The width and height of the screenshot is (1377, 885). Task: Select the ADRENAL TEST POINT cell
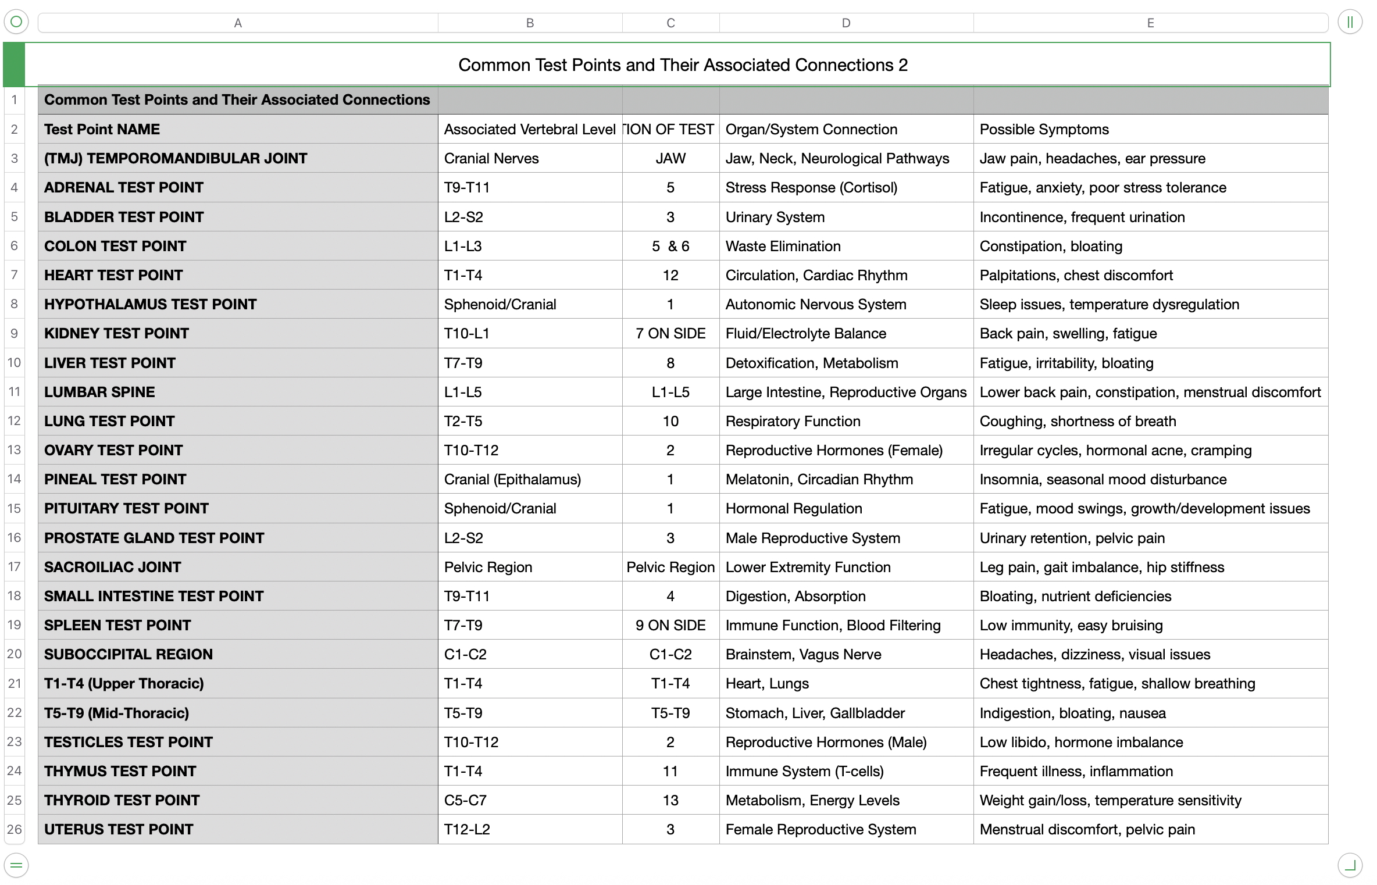[237, 188]
